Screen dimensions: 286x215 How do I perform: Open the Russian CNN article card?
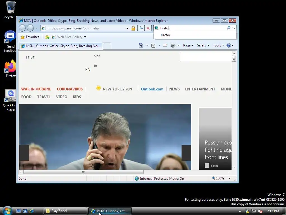tap(215, 139)
